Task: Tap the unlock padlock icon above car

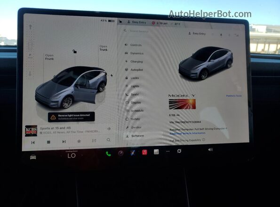Action: click(x=75, y=52)
